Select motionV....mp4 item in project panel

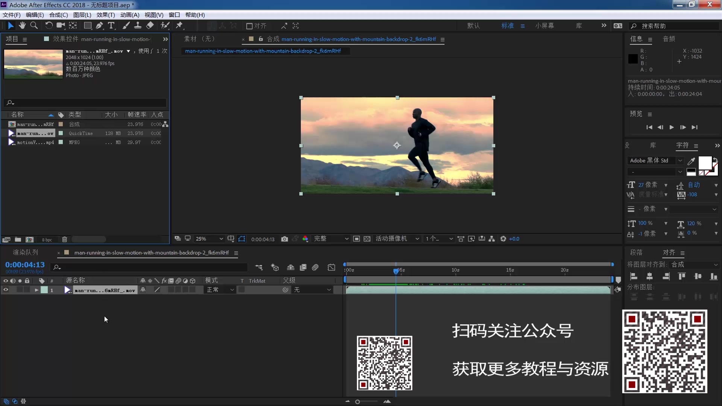35,142
